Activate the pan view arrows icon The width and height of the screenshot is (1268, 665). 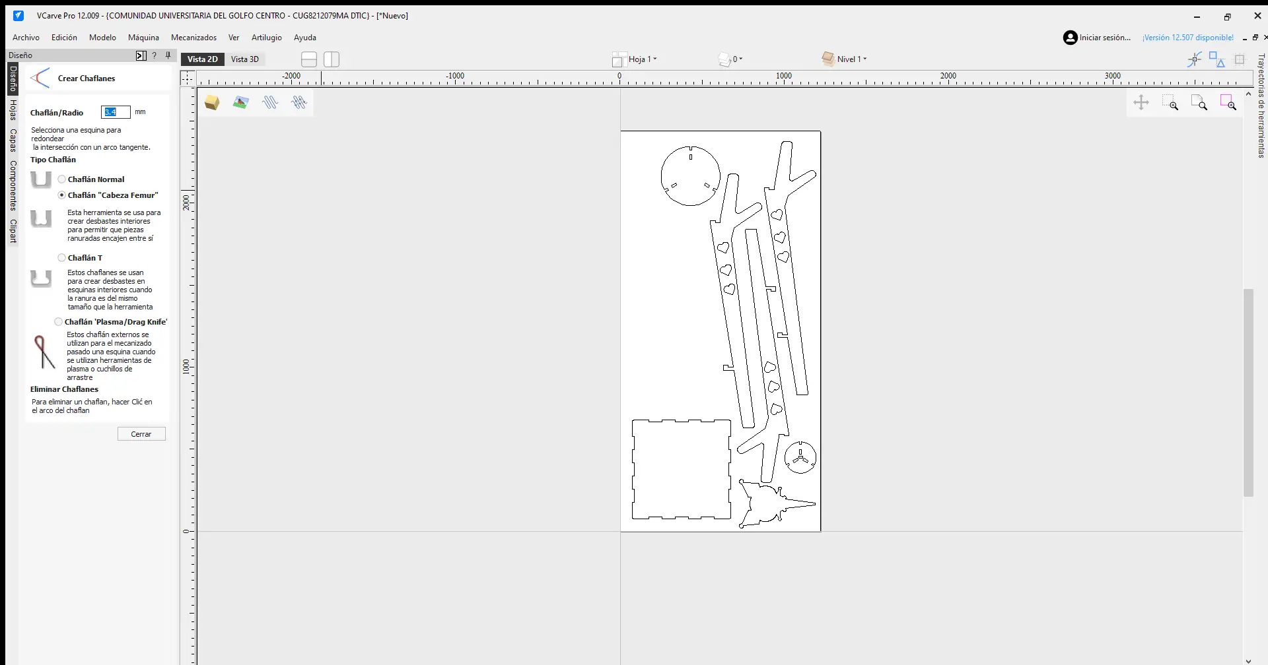1141,102
